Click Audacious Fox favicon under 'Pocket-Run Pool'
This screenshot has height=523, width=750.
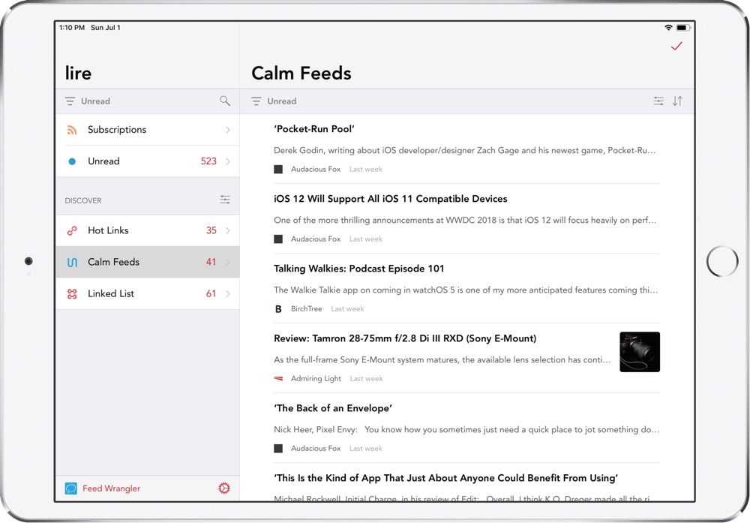coord(278,170)
